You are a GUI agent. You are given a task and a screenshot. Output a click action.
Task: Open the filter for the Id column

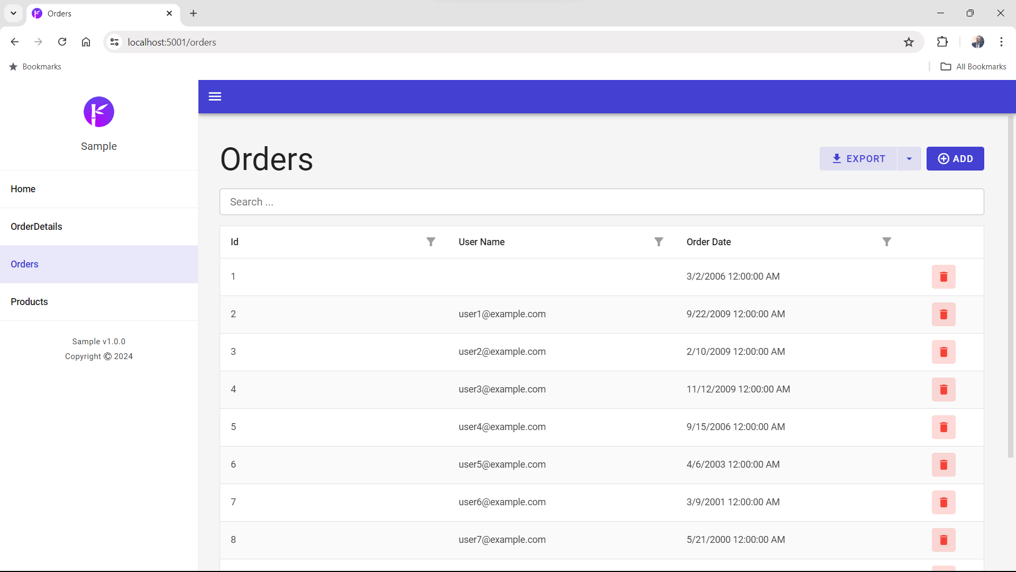(x=431, y=242)
